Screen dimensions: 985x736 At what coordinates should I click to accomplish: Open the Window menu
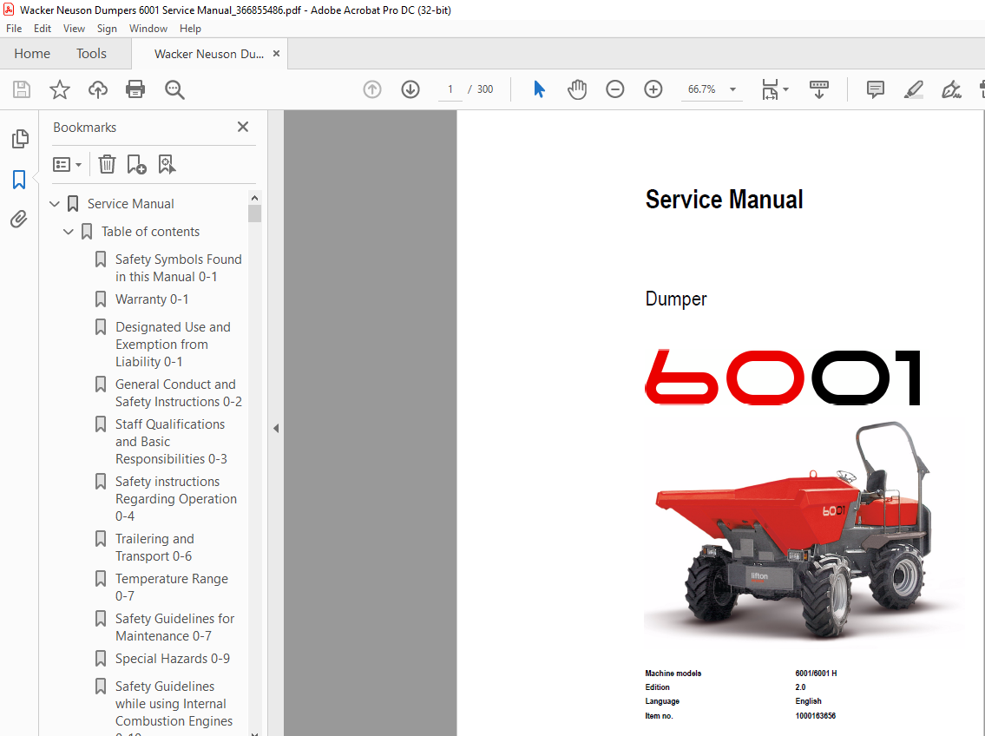tap(148, 29)
